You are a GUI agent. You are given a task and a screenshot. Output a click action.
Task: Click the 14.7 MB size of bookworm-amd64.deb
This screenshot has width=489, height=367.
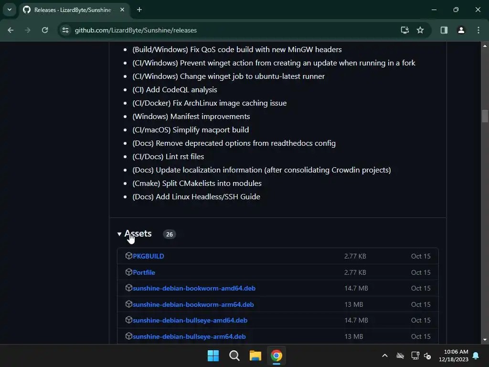[x=356, y=288]
